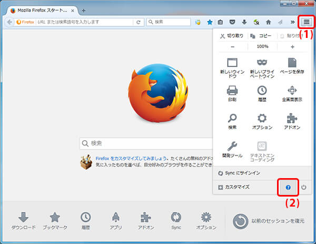Click 以前のセッションを復元 button
This screenshot has height=244, width=316.
pyautogui.click(x=269, y=221)
